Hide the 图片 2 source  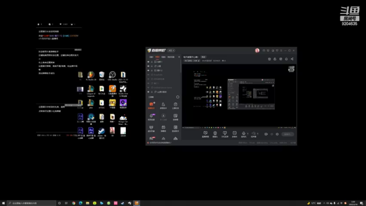click(x=148, y=70)
